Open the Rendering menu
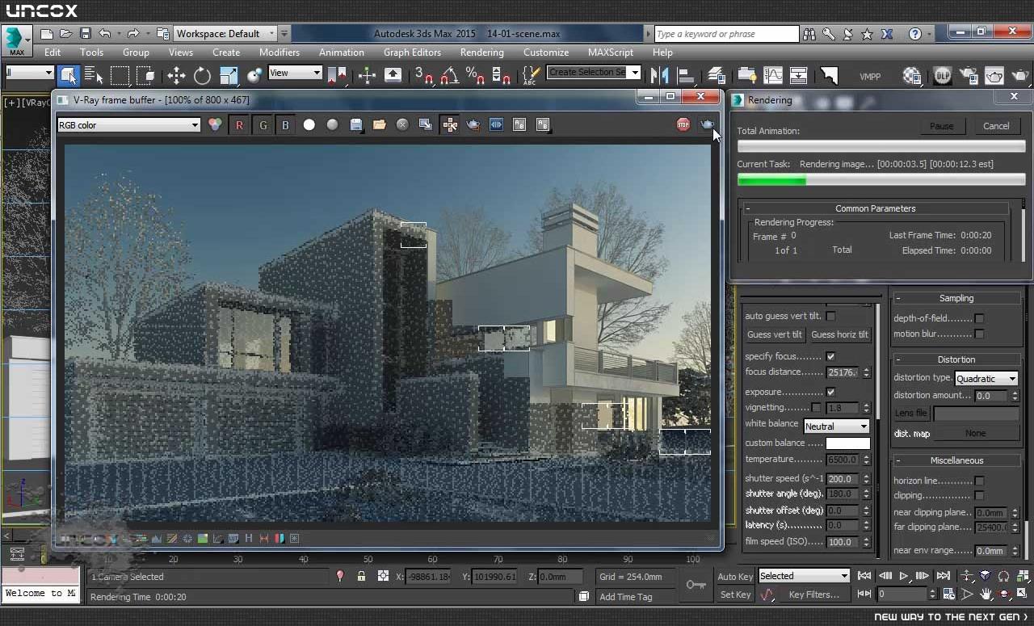Viewport: 1034px width, 626px height. (x=482, y=53)
